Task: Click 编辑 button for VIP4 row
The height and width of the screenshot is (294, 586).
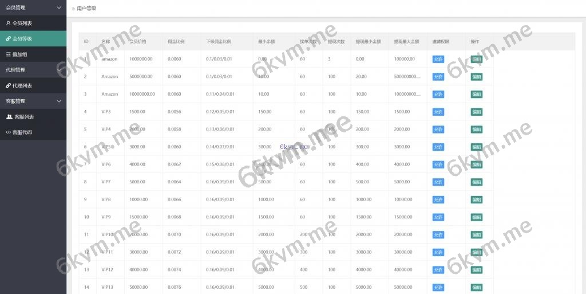Action: [x=476, y=130]
